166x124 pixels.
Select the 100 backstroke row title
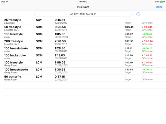[15, 55]
